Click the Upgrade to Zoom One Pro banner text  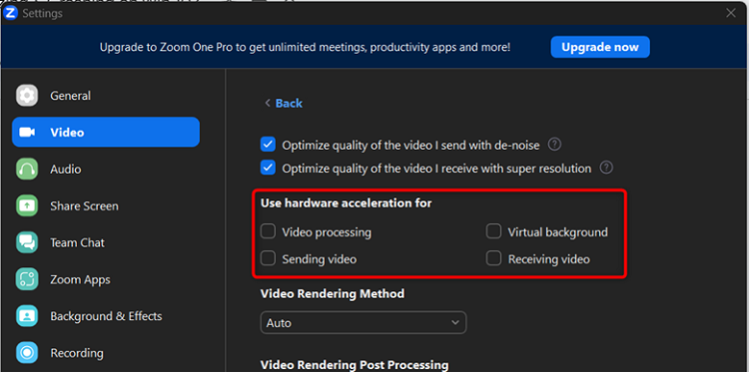[x=305, y=47]
